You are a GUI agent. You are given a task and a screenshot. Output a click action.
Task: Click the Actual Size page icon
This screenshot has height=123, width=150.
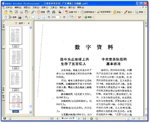[33, 17]
